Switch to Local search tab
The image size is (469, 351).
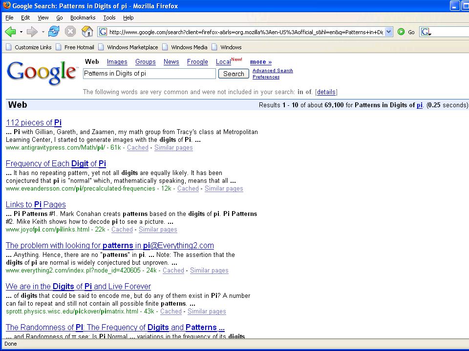point(223,62)
